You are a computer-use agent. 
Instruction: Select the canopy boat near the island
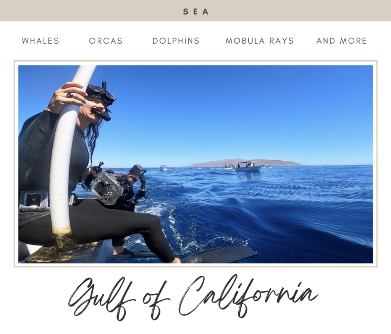coord(248,166)
